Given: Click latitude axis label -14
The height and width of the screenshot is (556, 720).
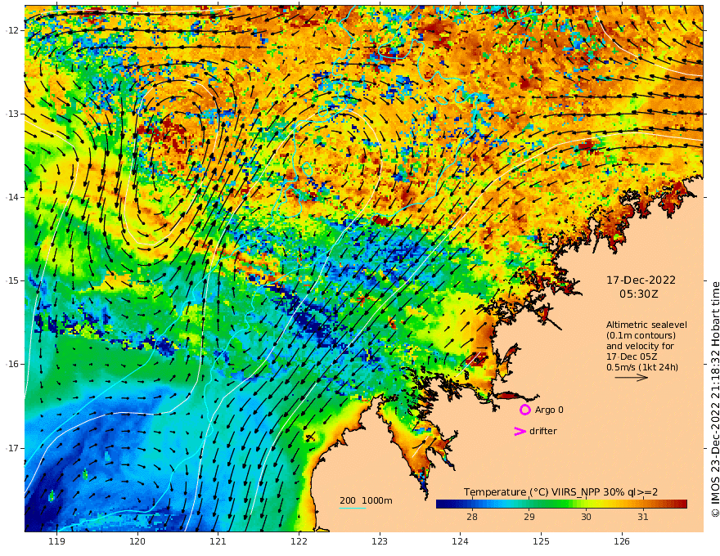Looking at the screenshot, I should 12,197.
